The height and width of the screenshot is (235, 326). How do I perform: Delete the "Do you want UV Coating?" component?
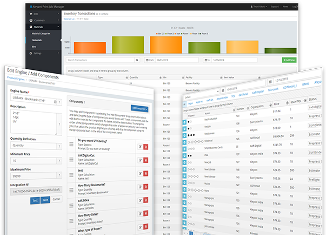point(146,147)
